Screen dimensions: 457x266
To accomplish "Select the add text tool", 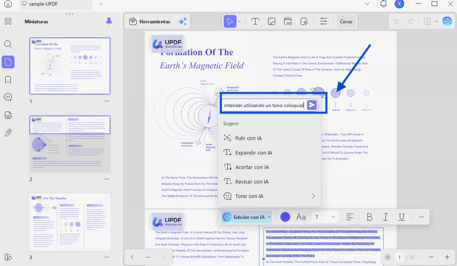I will pos(255,22).
